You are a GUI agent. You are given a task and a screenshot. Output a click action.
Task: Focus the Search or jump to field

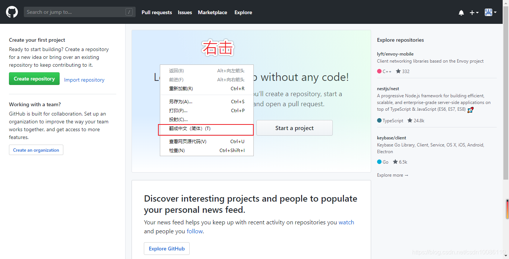coord(80,12)
